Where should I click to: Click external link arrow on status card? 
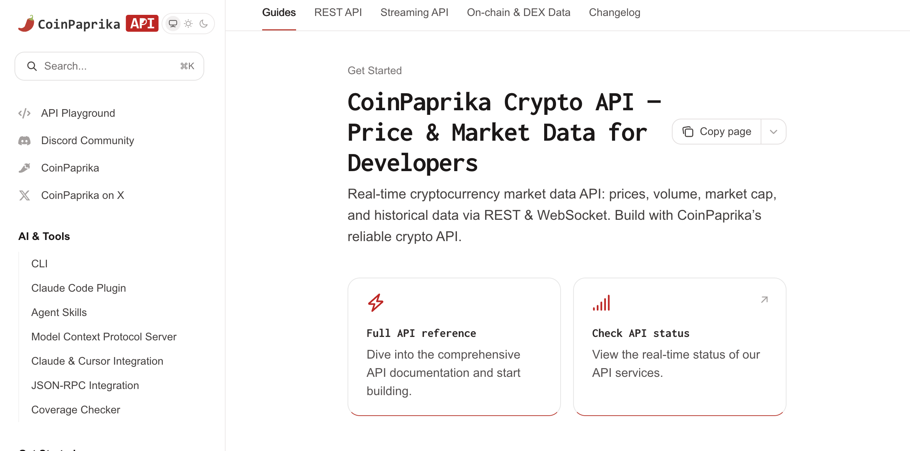tap(764, 300)
